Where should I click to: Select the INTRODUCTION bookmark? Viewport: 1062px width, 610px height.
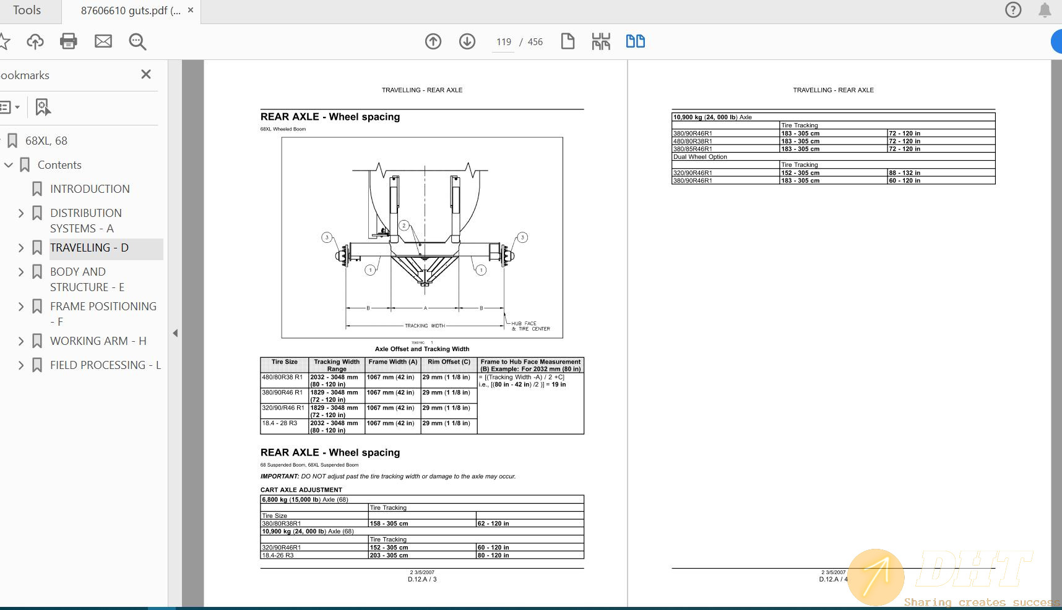(x=90, y=189)
